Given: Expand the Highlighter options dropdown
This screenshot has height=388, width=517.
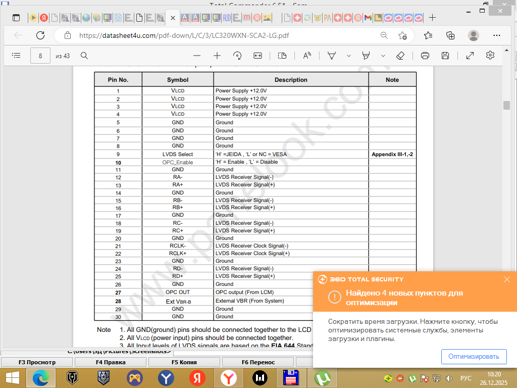Looking at the screenshot, I should (383, 56).
